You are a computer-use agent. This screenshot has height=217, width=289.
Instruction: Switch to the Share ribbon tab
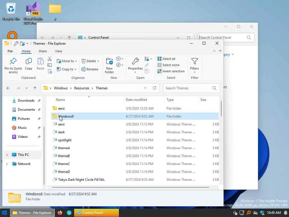(43, 51)
